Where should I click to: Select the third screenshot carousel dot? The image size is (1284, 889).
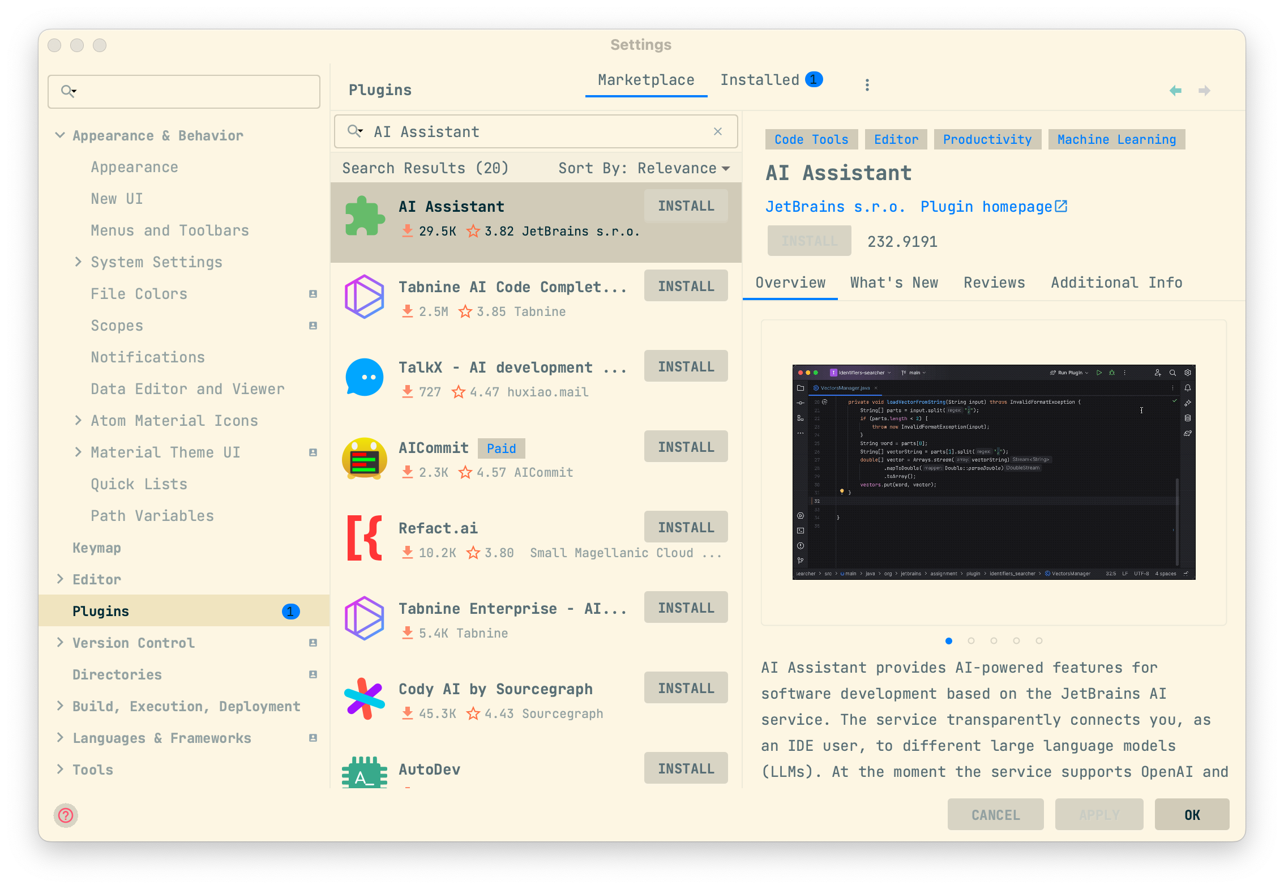coord(994,641)
